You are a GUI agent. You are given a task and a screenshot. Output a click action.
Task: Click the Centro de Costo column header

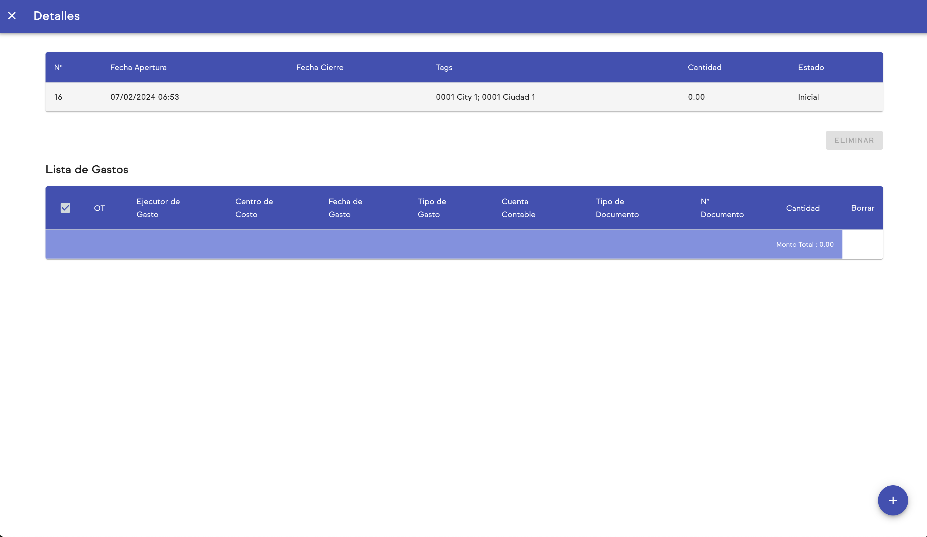(254, 208)
